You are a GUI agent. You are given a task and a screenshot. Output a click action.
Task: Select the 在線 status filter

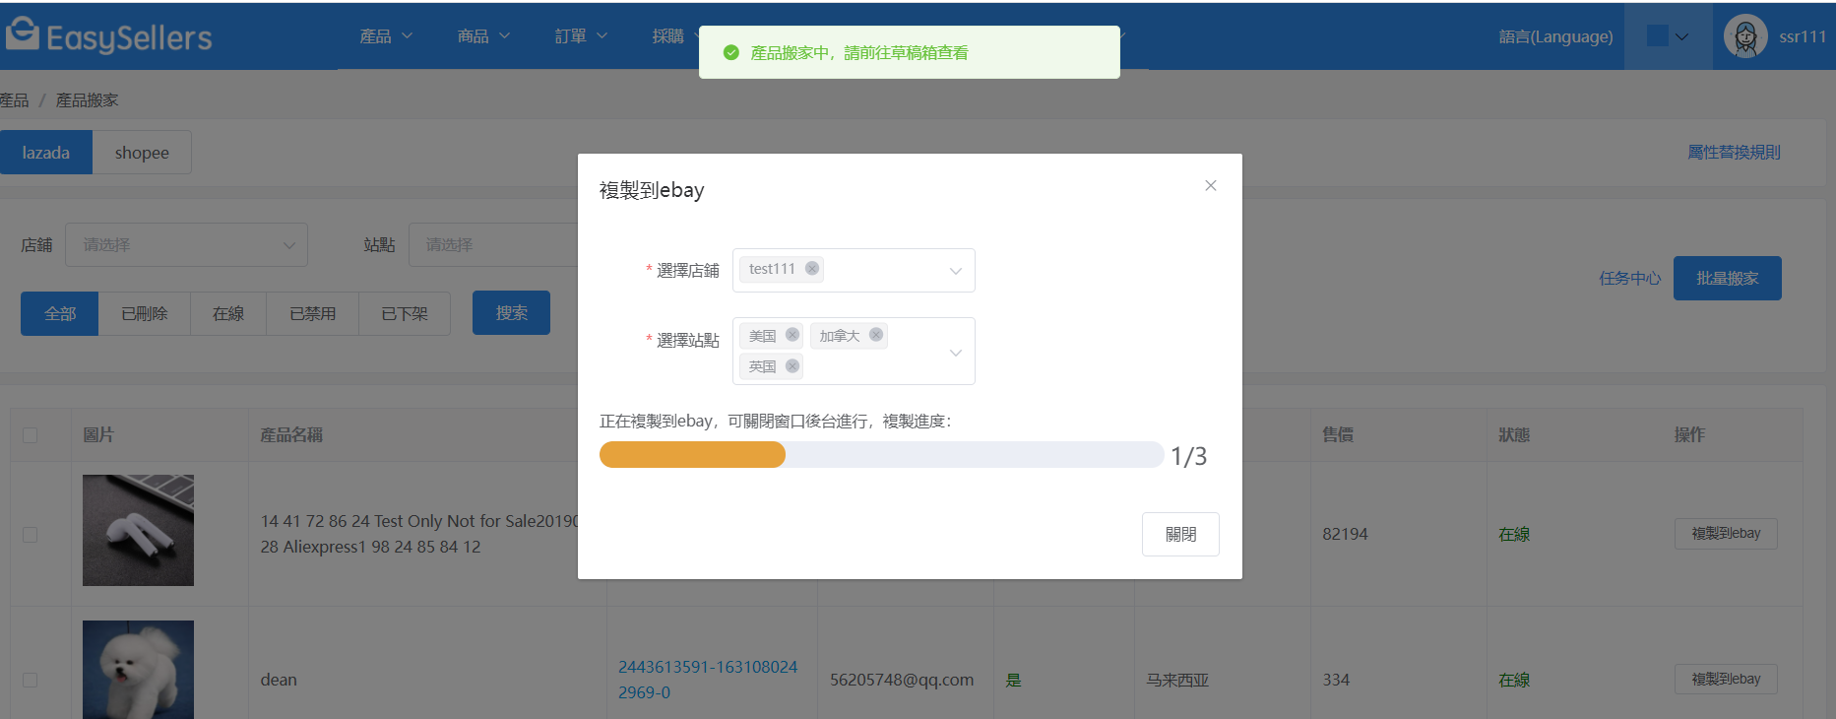click(228, 313)
